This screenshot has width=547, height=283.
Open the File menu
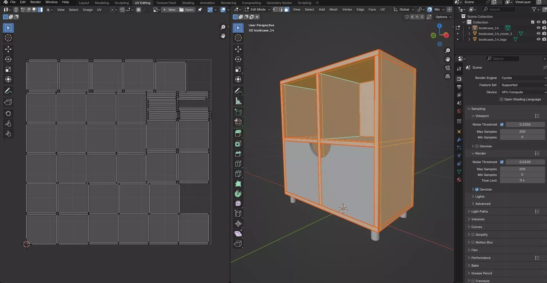point(13,2)
